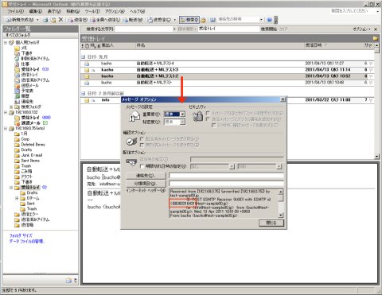Click the 閉じる button in dialog
The image size is (382, 295).
271,223
